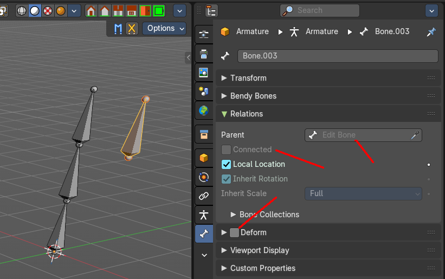Click the house icon with brown door
The image size is (445, 279).
coord(91,11)
